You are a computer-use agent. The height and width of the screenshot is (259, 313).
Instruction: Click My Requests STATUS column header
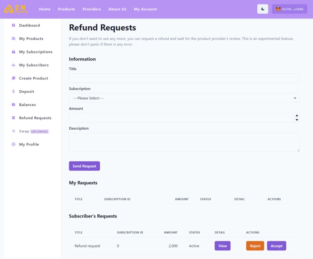(x=205, y=199)
